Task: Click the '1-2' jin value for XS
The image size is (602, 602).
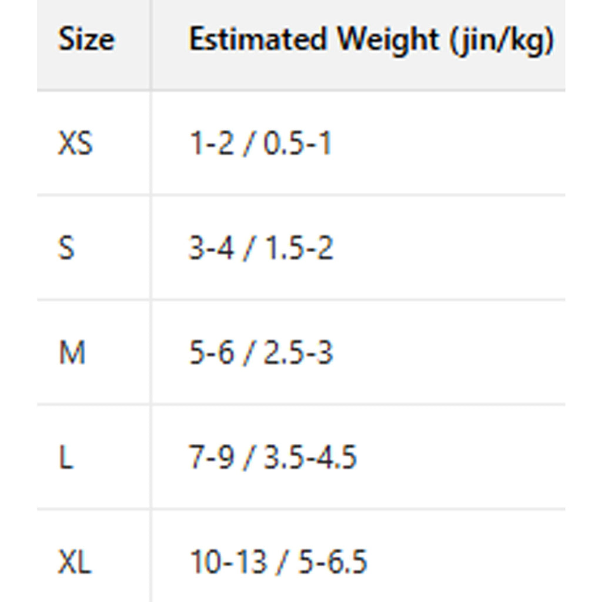Action: (x=212, y=143)
